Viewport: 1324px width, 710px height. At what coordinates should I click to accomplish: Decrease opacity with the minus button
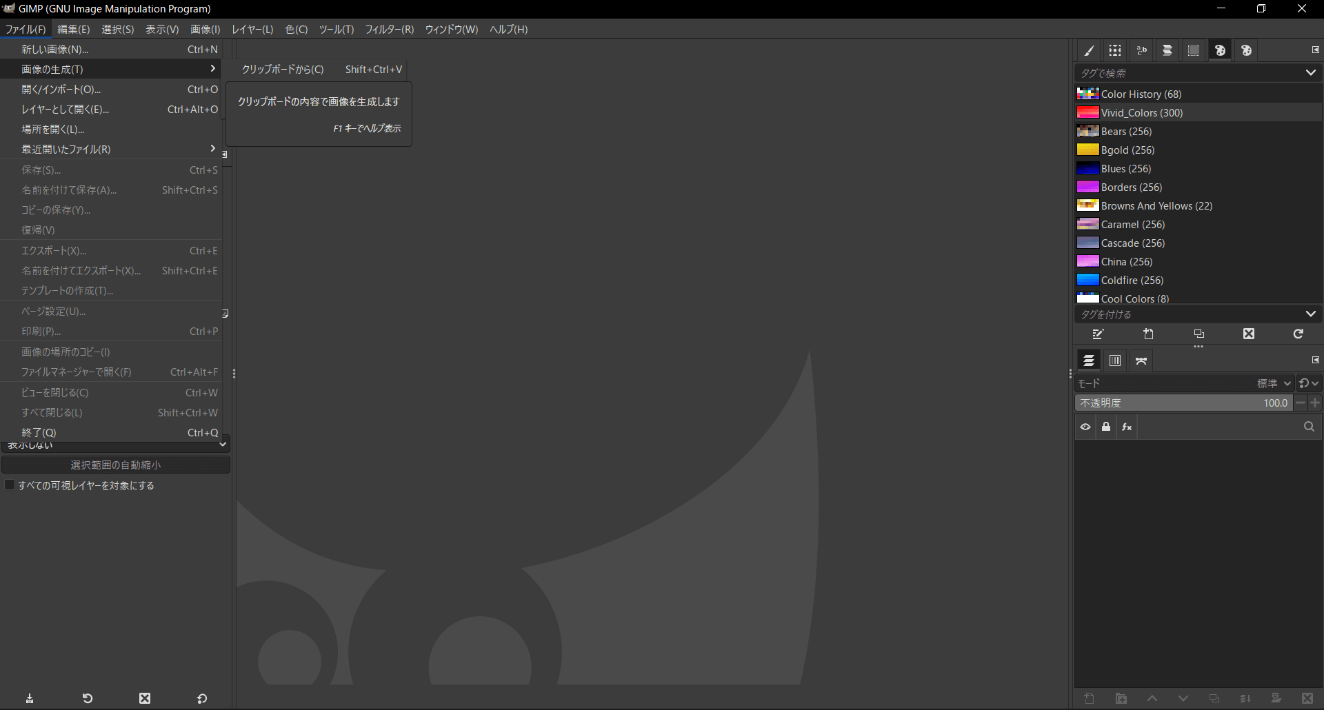tap(1301, 403)
